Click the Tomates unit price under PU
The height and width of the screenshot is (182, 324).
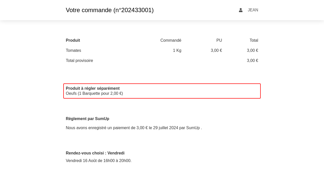click(x=216, y=51)
